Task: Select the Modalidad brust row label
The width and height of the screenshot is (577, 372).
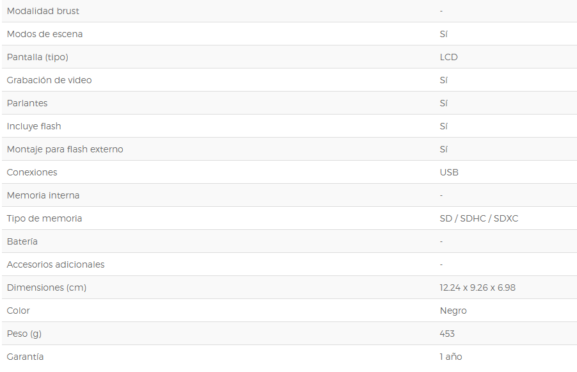Action: pyautogui.click(x=43, y=11)
